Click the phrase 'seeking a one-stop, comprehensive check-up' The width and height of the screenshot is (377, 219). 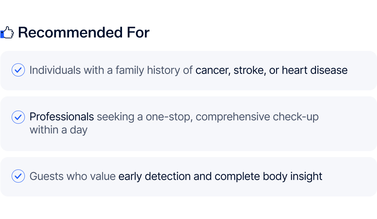tap(208, 117)
